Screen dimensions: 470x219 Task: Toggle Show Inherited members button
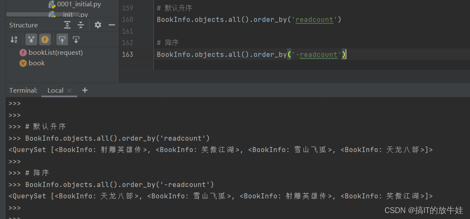pos(31,39)
